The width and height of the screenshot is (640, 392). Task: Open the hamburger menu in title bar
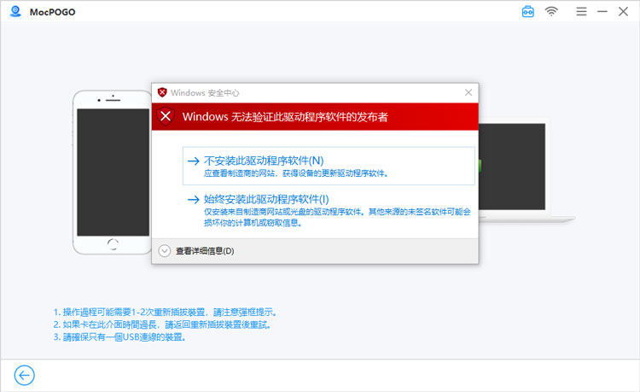pyautogui.click(x=581, y=11)
